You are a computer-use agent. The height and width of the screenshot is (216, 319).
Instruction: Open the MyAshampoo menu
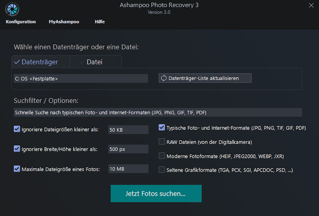[x=64, y=22]
